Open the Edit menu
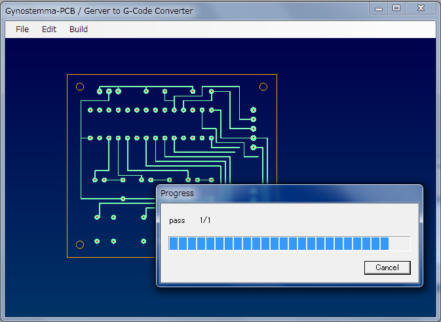 pyautogui.click(x=49, y=30)
